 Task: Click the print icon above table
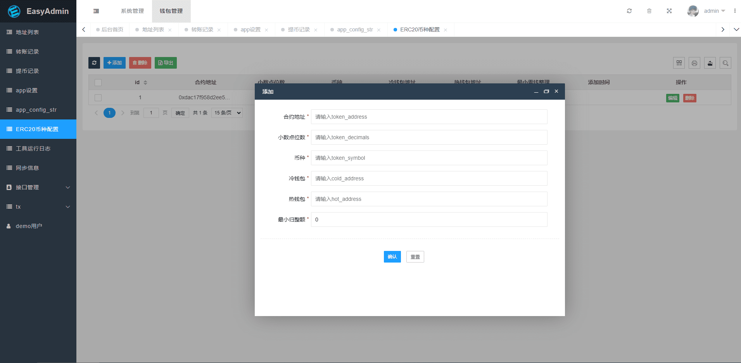pyautogui.click(x=694, y=63)
